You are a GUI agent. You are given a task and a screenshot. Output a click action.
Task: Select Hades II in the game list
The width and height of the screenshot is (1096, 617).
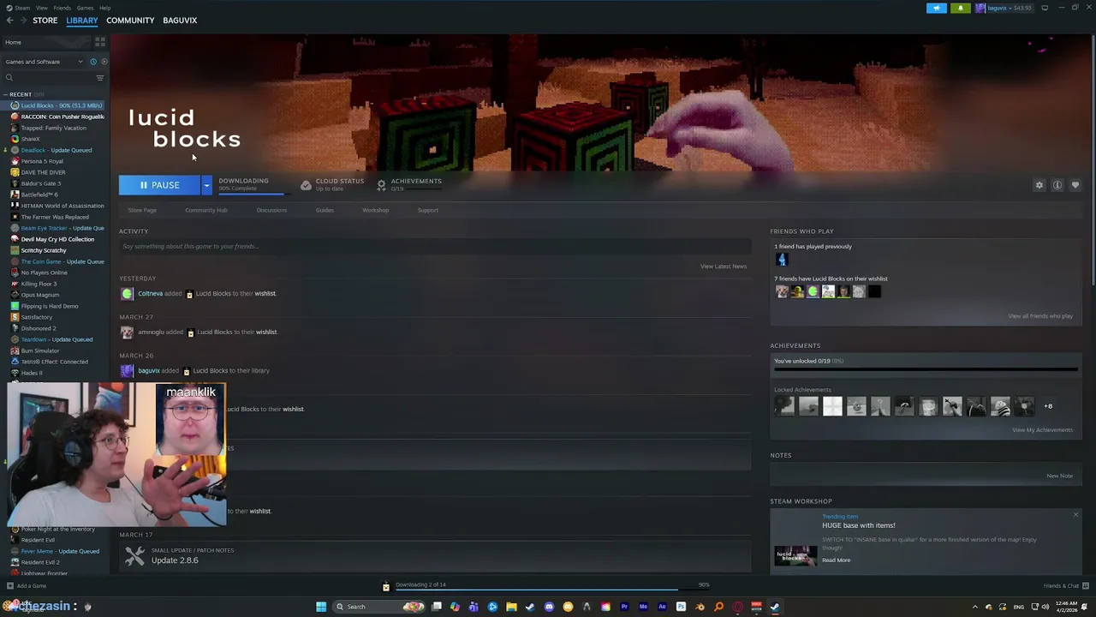tap(32, 373)
